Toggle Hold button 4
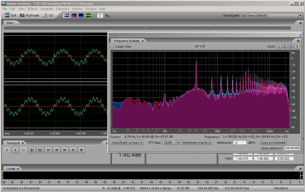The width and height of the screenshot is (305, 192). coord(297,46)
